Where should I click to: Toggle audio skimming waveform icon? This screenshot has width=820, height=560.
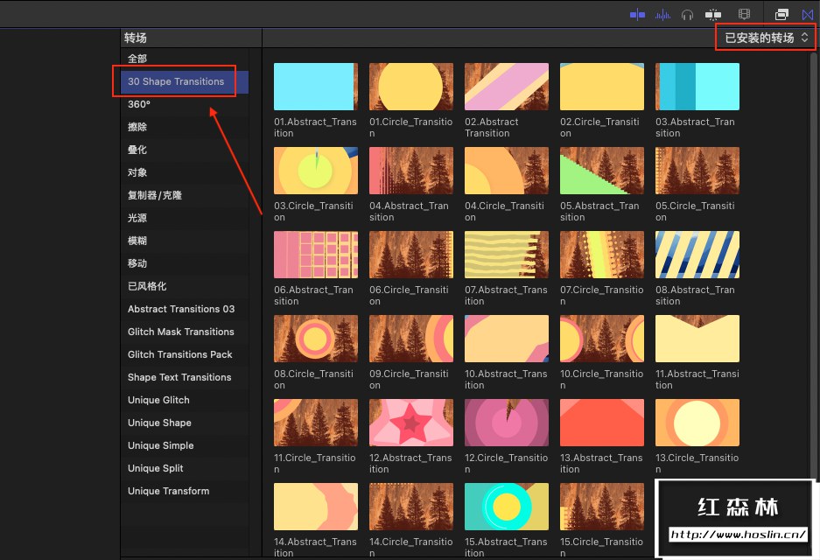pyautogui.click(x=662, y=14)
